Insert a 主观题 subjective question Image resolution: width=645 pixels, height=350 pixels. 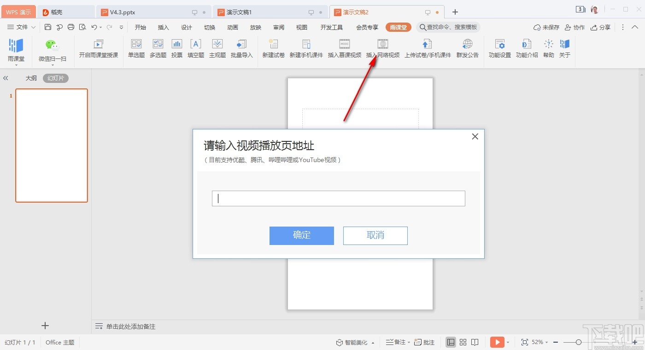coord(217,49)
